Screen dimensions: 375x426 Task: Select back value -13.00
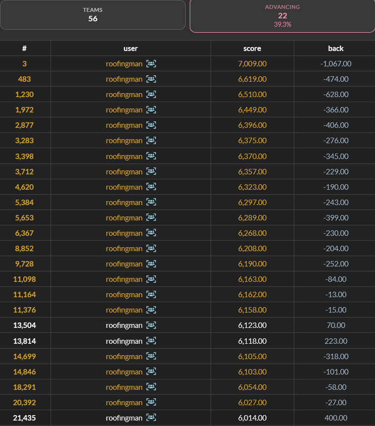point(335,295)
